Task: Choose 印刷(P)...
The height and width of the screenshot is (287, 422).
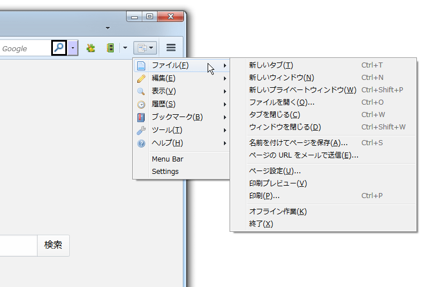Action: pyautogui.click(x=323, y=196)
